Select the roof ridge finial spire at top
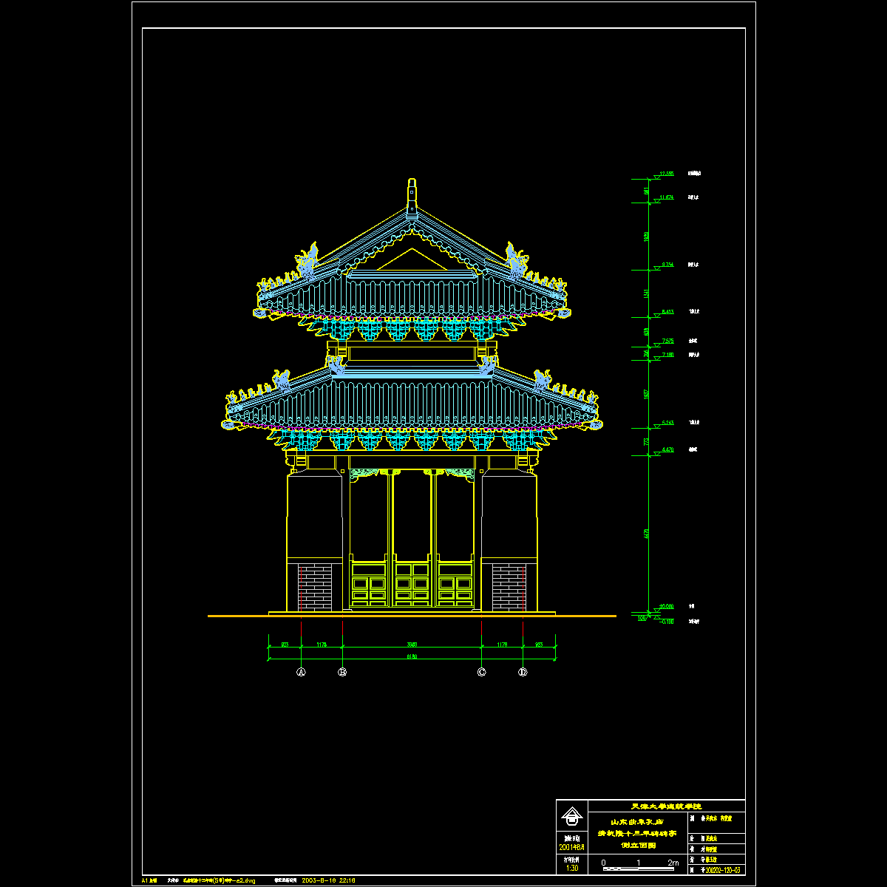The width and height of the screenshot is (887, 887). 412,195
